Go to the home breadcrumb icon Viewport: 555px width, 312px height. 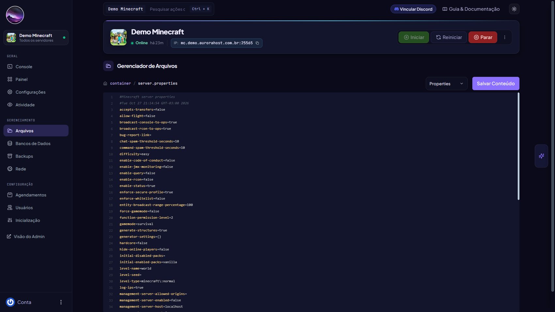tap(105, 84)
